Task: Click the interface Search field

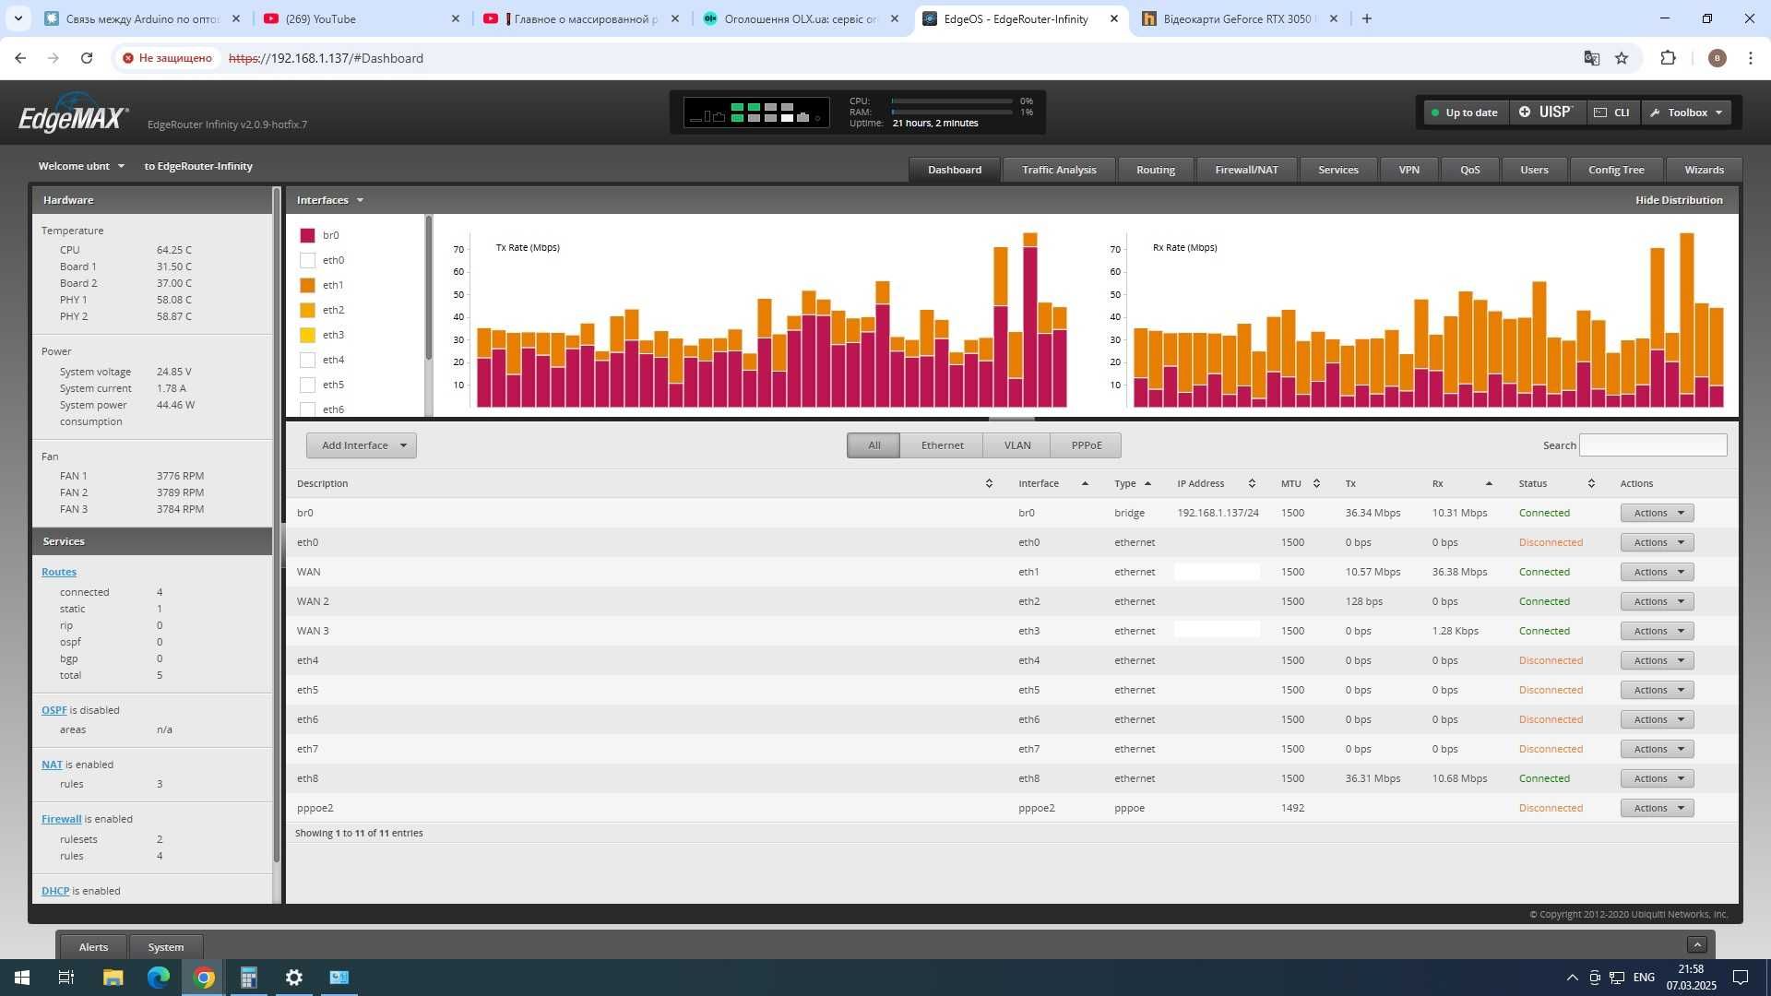Action: [x=1653, y=445]
